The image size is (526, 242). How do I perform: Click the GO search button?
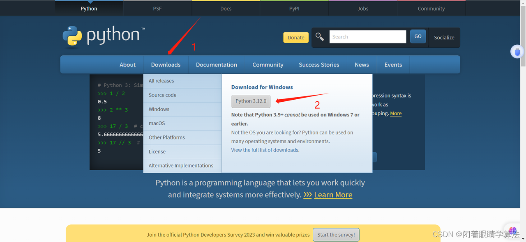[418, 37]
